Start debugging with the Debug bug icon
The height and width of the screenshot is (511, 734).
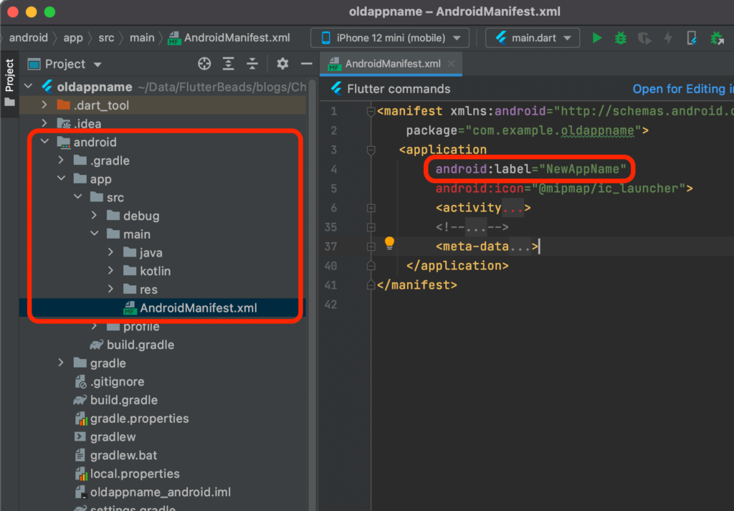coord(620,37)
